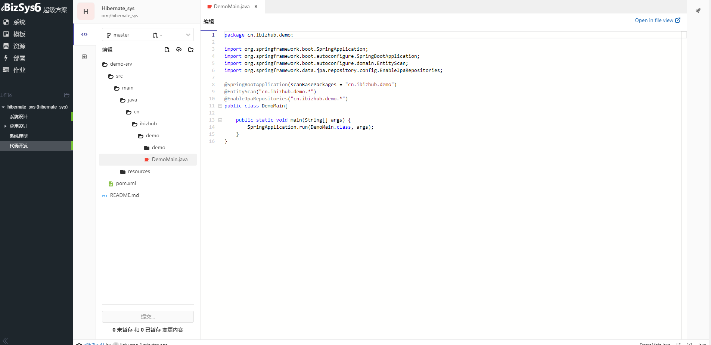The height and width of the screenshot is (345, 711).
Task: Select 系统设计 in workspace tree
Action: 19,117
